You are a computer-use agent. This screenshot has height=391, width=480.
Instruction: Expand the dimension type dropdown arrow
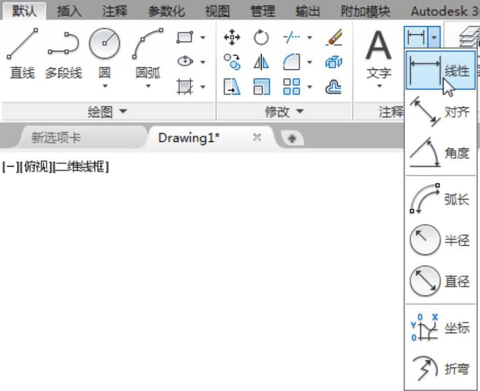coord(434,37)
